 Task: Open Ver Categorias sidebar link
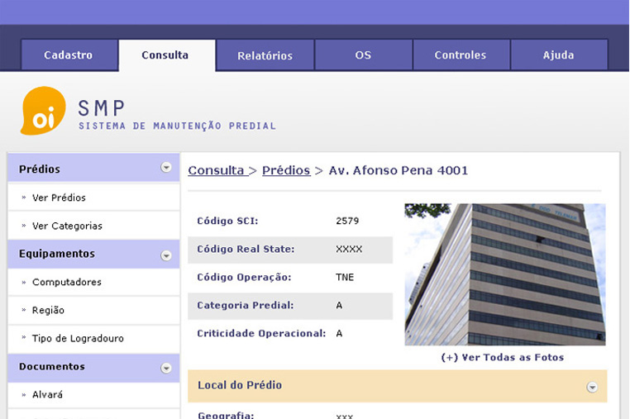click(x=67, y=226)
